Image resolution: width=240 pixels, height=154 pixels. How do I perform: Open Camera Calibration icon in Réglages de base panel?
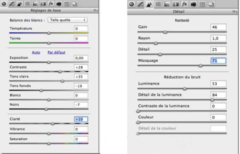click(x=59, y=4)
